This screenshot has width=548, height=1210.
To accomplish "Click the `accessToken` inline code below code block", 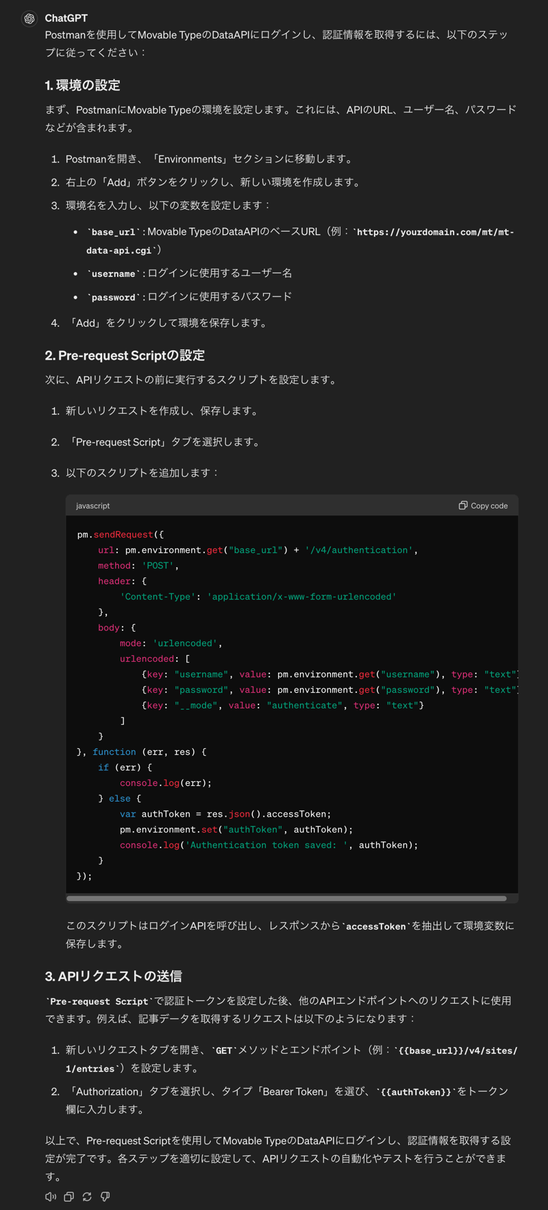I will [375, 926].
